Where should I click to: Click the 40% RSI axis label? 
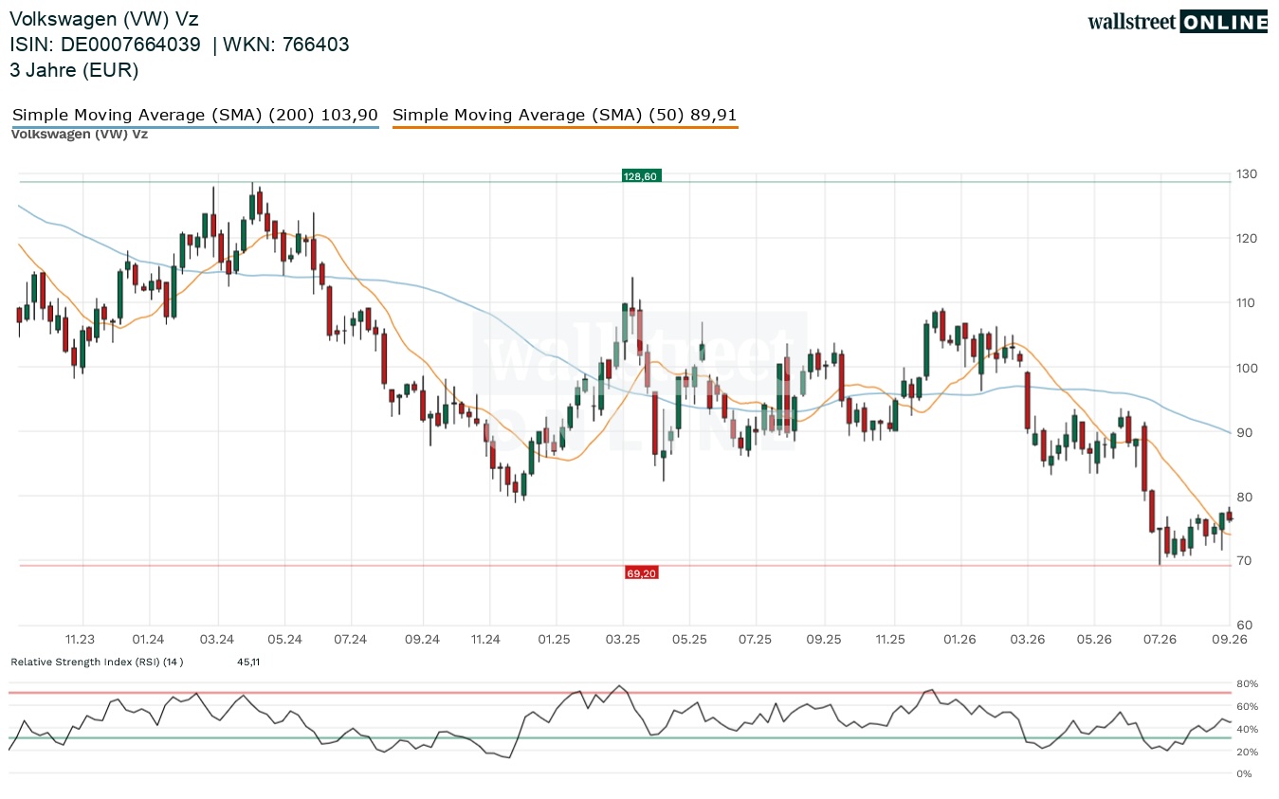point(1245,730)
